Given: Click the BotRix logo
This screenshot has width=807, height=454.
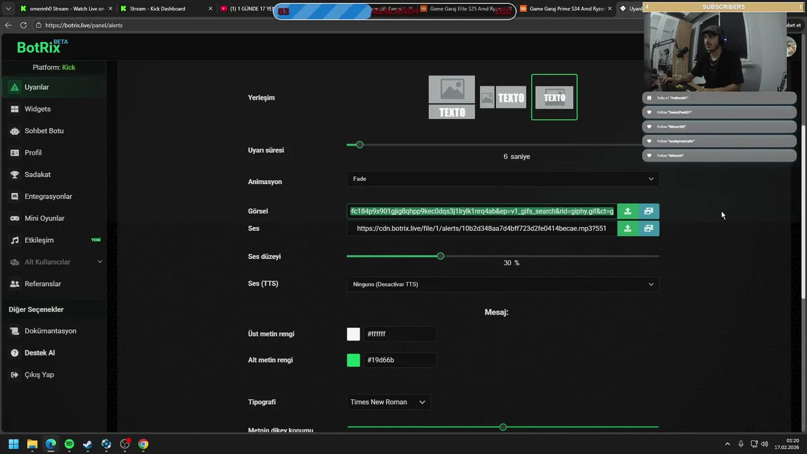Looking at the screenshot, I should click(42, 47).
